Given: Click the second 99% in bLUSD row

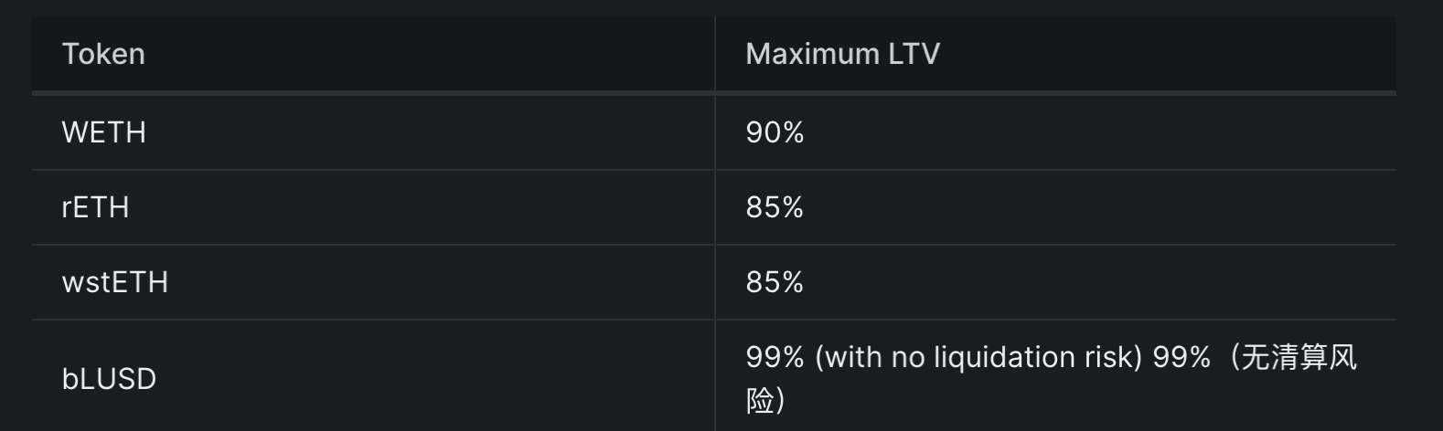Looking at the screenshot, I should [x=1181, y=357].
